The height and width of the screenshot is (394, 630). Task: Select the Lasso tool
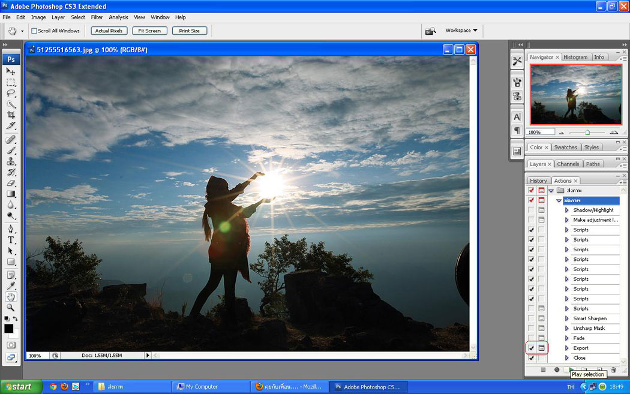click(11, 93)
